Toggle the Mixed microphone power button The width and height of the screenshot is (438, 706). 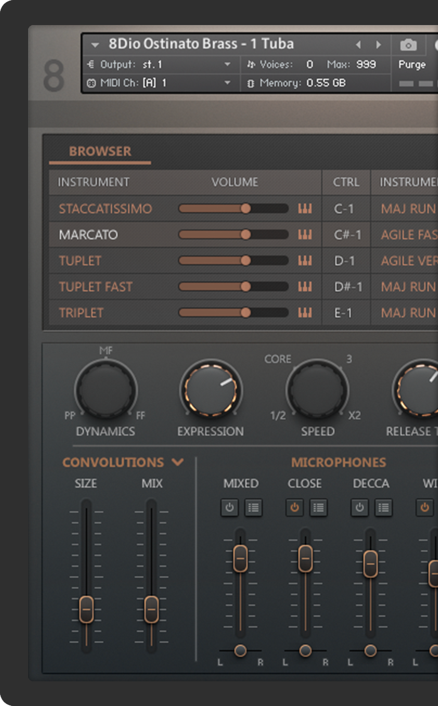coord(230,507)
